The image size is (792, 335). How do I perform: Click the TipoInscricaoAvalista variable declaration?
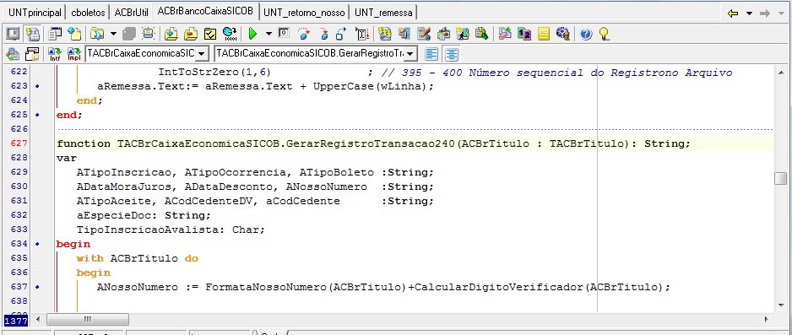tap(171, 230)
